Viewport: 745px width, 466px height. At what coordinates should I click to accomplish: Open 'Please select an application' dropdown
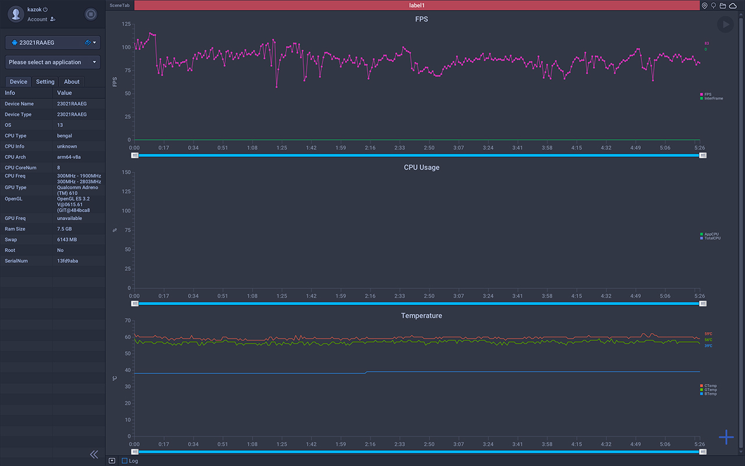click(53, 62)
